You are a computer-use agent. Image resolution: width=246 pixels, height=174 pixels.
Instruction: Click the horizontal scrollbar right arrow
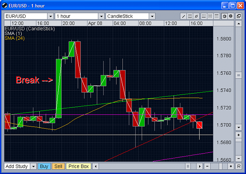coord(200,166)
